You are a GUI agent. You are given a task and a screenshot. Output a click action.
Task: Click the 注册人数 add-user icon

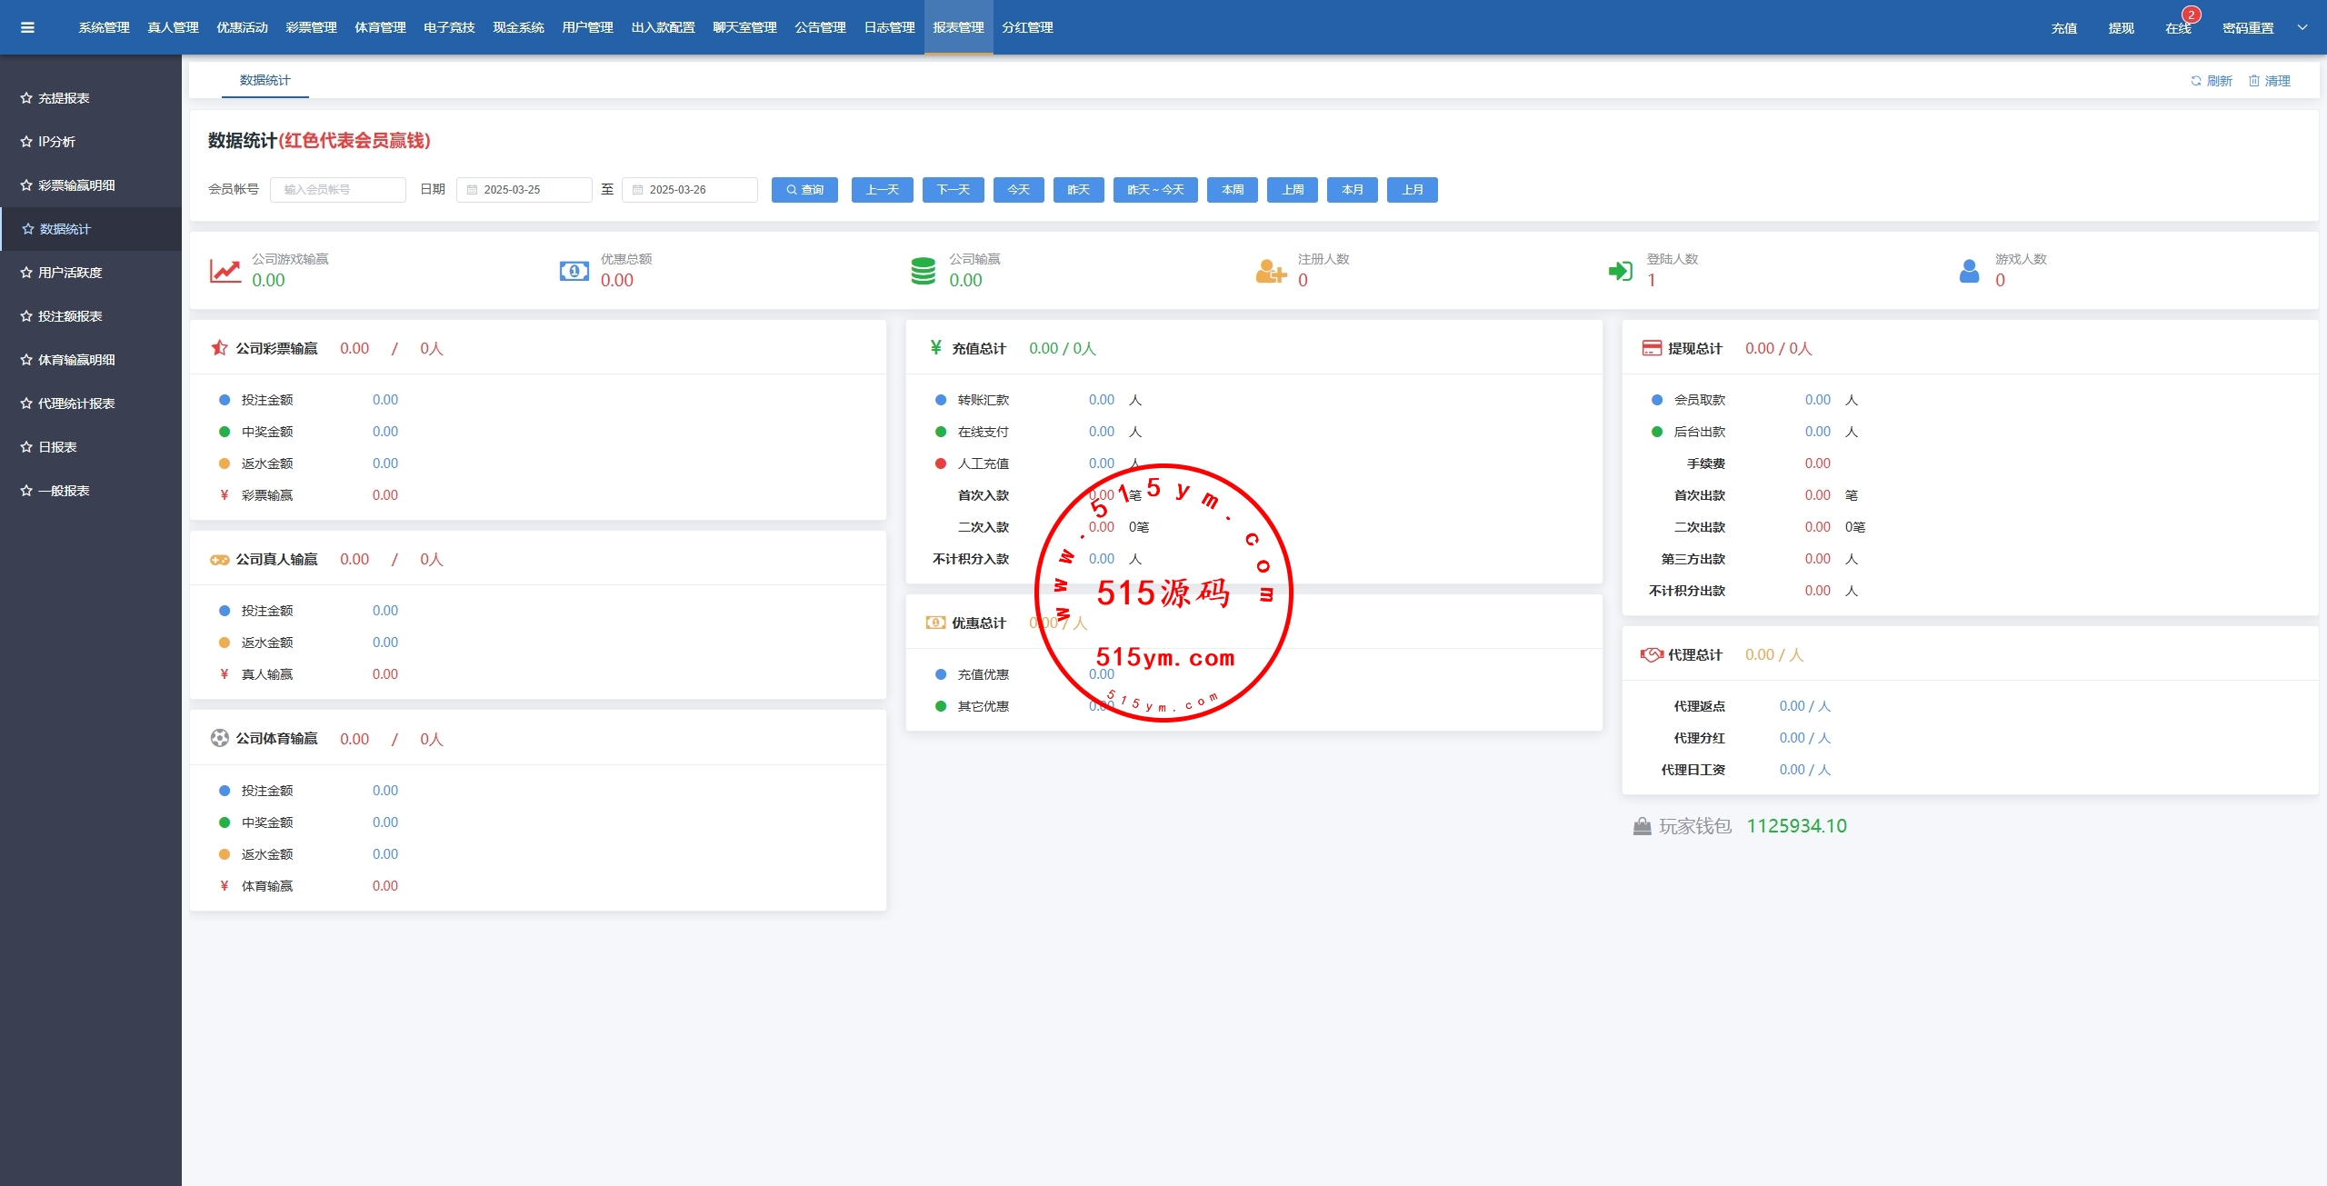point(1270,271)
